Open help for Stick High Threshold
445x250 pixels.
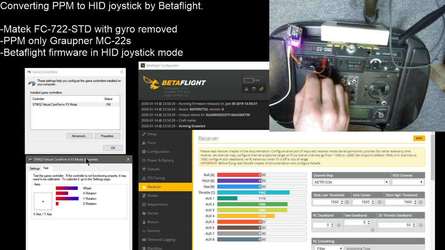(x=421, y=202)
